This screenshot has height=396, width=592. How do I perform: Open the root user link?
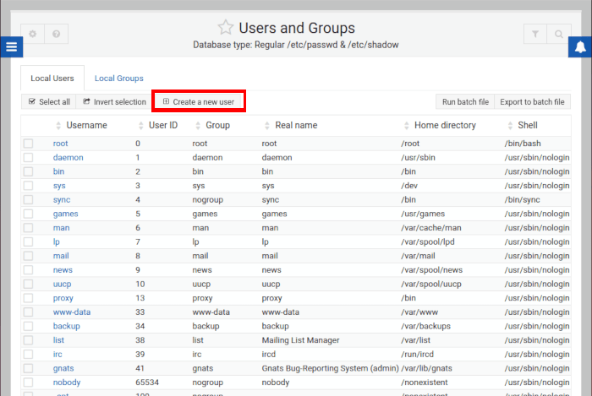coord(60,144)
